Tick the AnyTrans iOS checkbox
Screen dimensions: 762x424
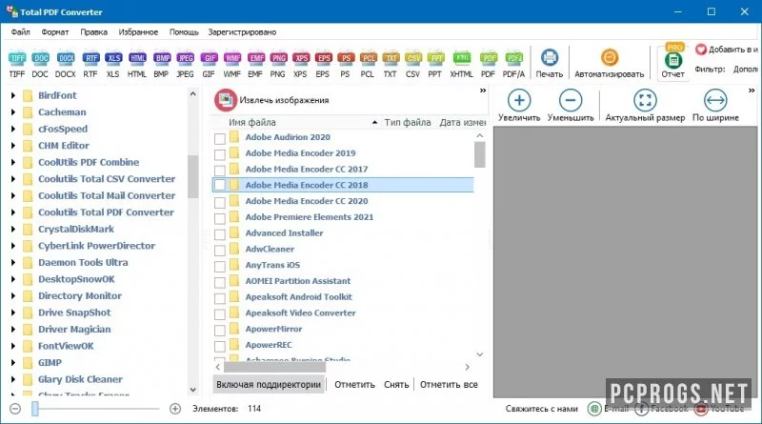(x=220, y=267)
